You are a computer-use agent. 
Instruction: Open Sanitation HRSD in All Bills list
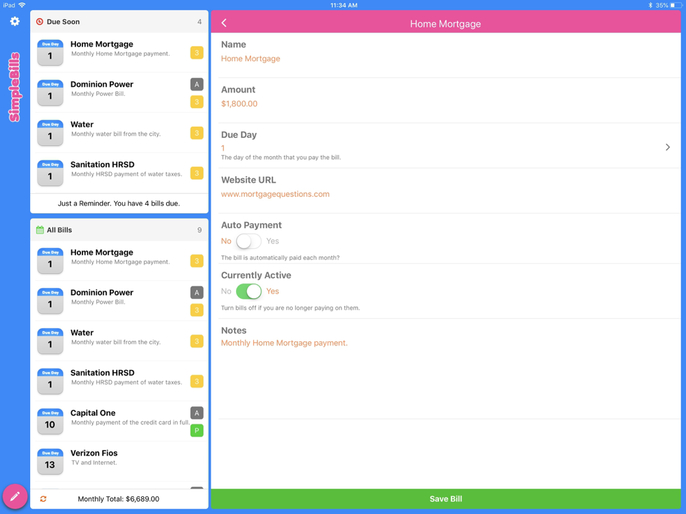[119, 381]
